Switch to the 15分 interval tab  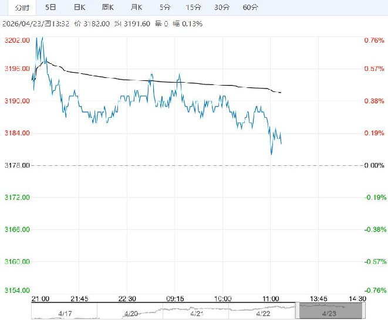pyautogui.click(x=193, y=8)
